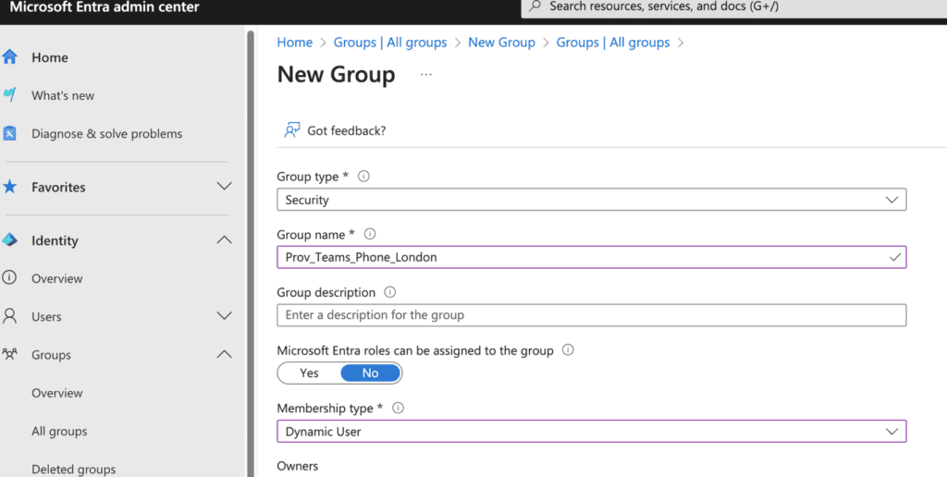The height and width of the screenshot is (477, 947).
Task: Expand the Favorites section chevron
Action: click(224, 186)
